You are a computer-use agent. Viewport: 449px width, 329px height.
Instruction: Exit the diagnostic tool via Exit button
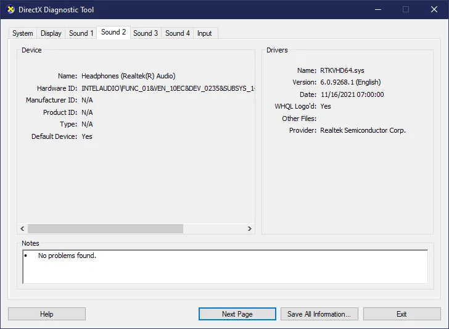(402, 314)
